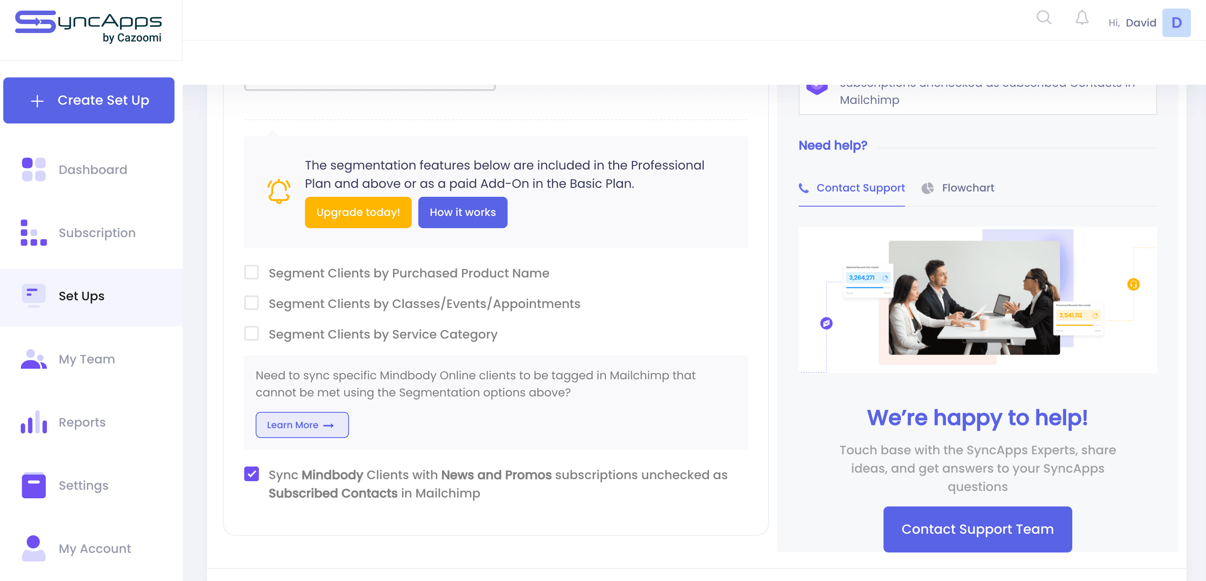The image size is (1206, 581).
Task: Select Set Ups in the sidebar
Action: tap(91, 297)
